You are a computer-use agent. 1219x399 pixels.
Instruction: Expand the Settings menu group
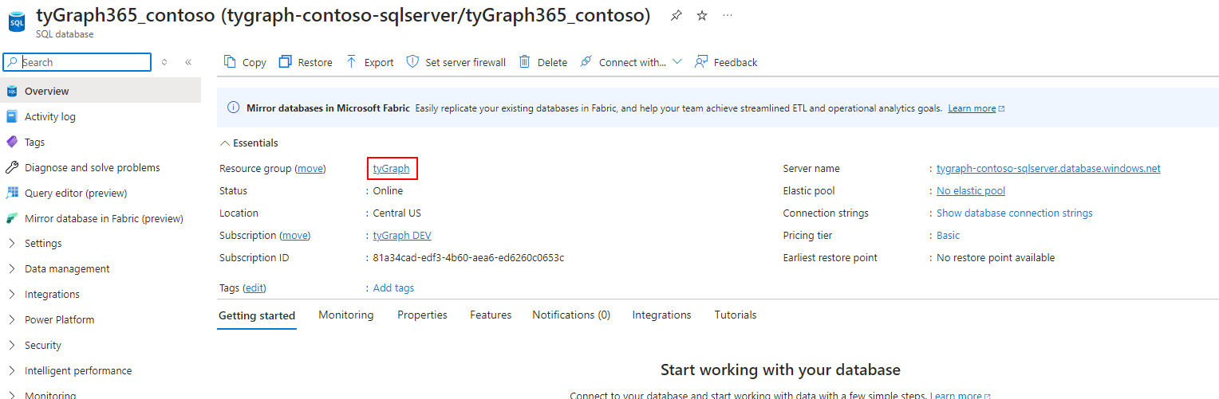[12, 243]
